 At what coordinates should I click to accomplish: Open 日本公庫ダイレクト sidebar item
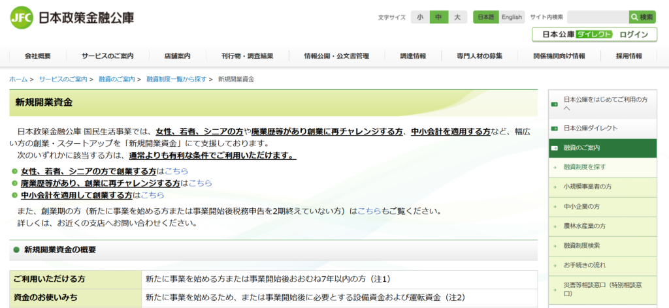602,129
